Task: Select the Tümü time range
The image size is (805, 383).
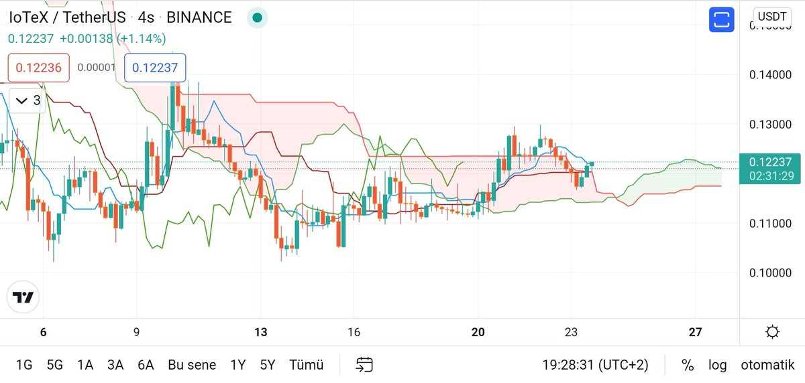Action: [x=307, y=365]
